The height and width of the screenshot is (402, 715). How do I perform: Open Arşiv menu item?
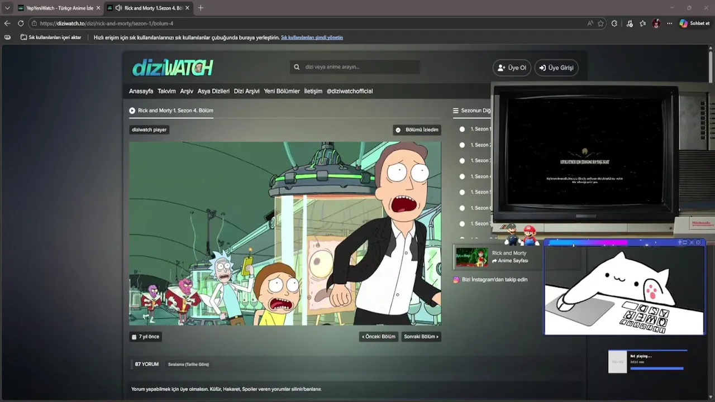click(x=187, y=91)
